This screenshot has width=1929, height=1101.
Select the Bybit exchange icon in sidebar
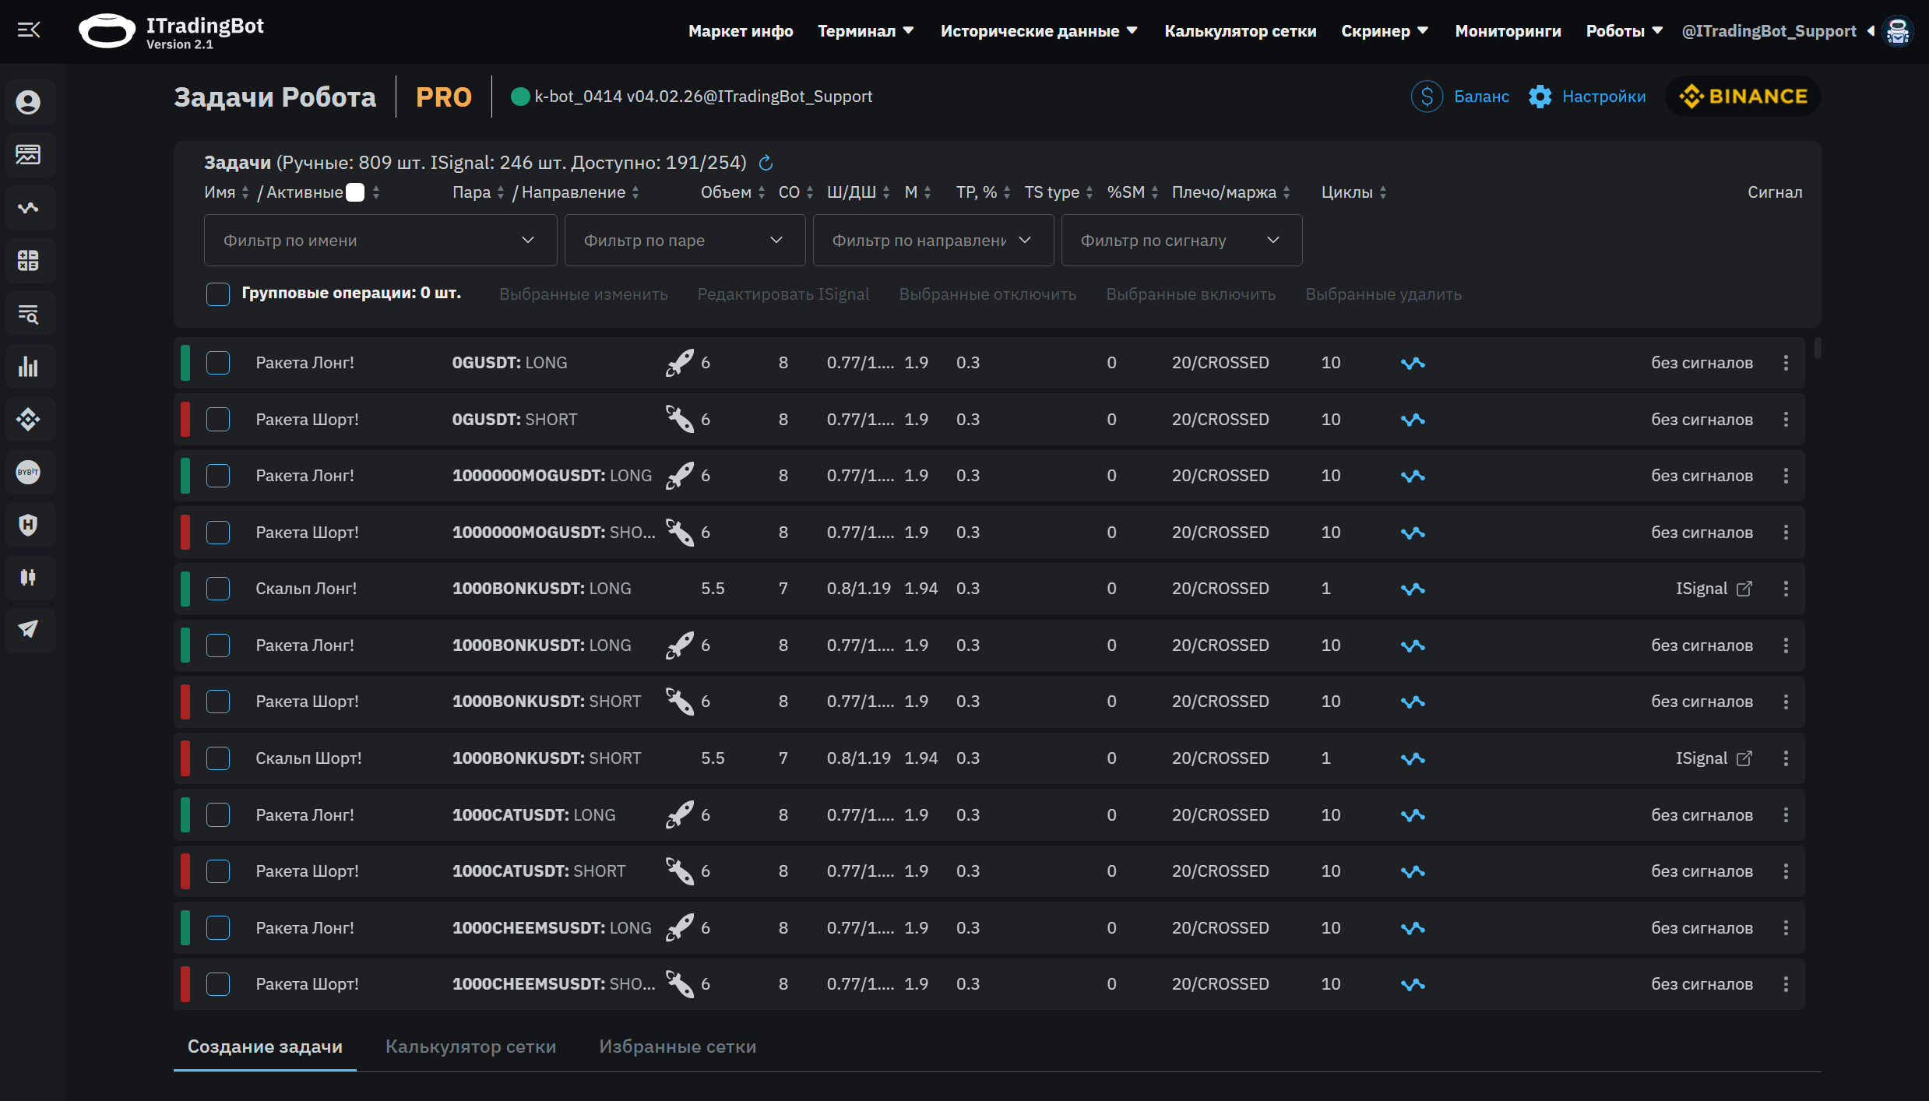tap(29, 472)
